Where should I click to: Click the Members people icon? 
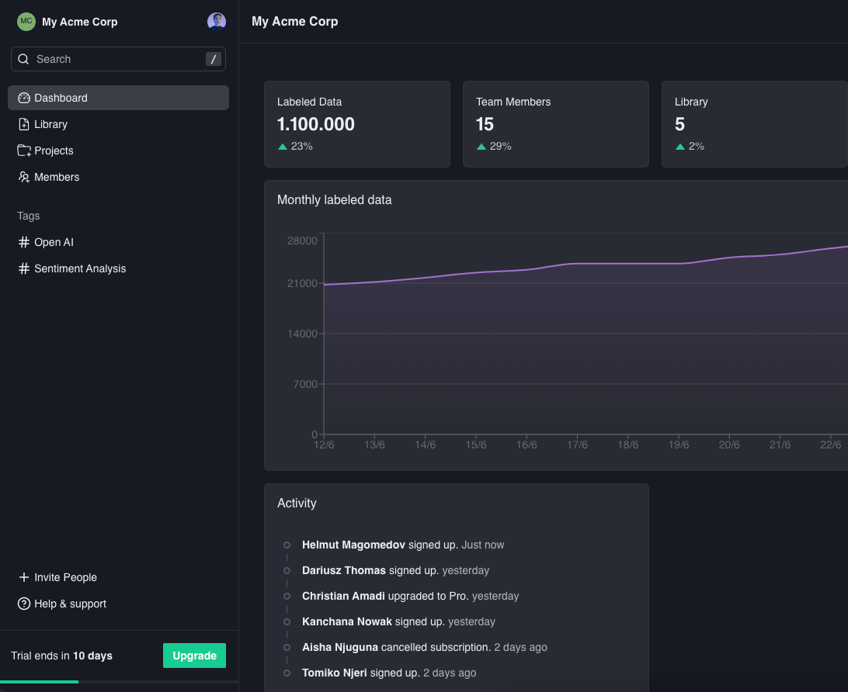[x=24, y=177]
